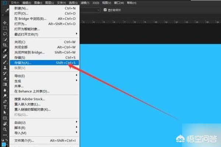Select the Zoom magnifier tool
Viewport: 221px width, 147px height.
(x=5, y=129)
